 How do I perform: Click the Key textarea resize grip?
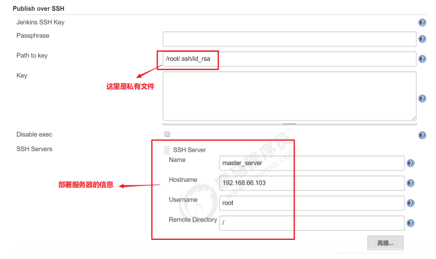413,118
